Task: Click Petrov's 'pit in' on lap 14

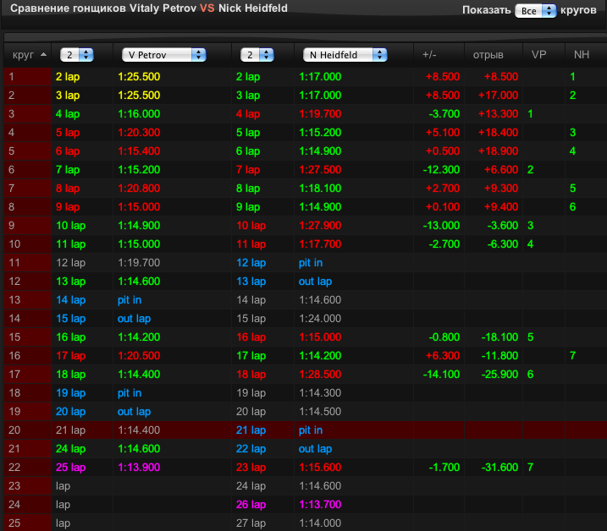Action: point(130,299)
